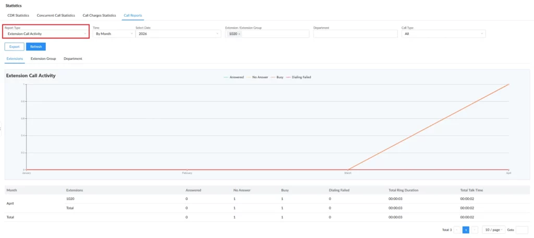Image resolution: width=534 pixels, height=238 pixels.
Task: Click the Department input field
Action: [x=356, y=34]
